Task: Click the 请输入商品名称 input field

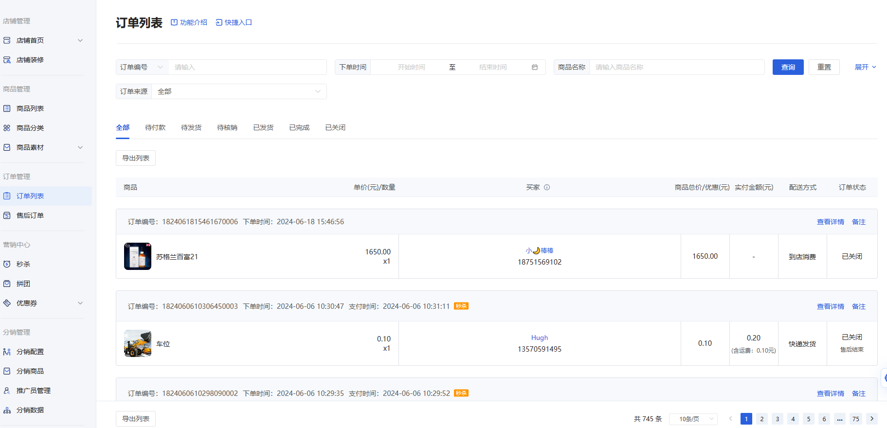Action: coord(677,67)
